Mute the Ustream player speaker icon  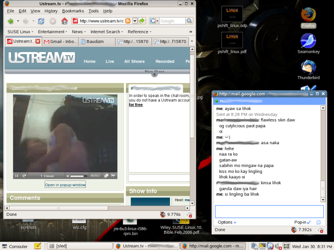[67, 176]
